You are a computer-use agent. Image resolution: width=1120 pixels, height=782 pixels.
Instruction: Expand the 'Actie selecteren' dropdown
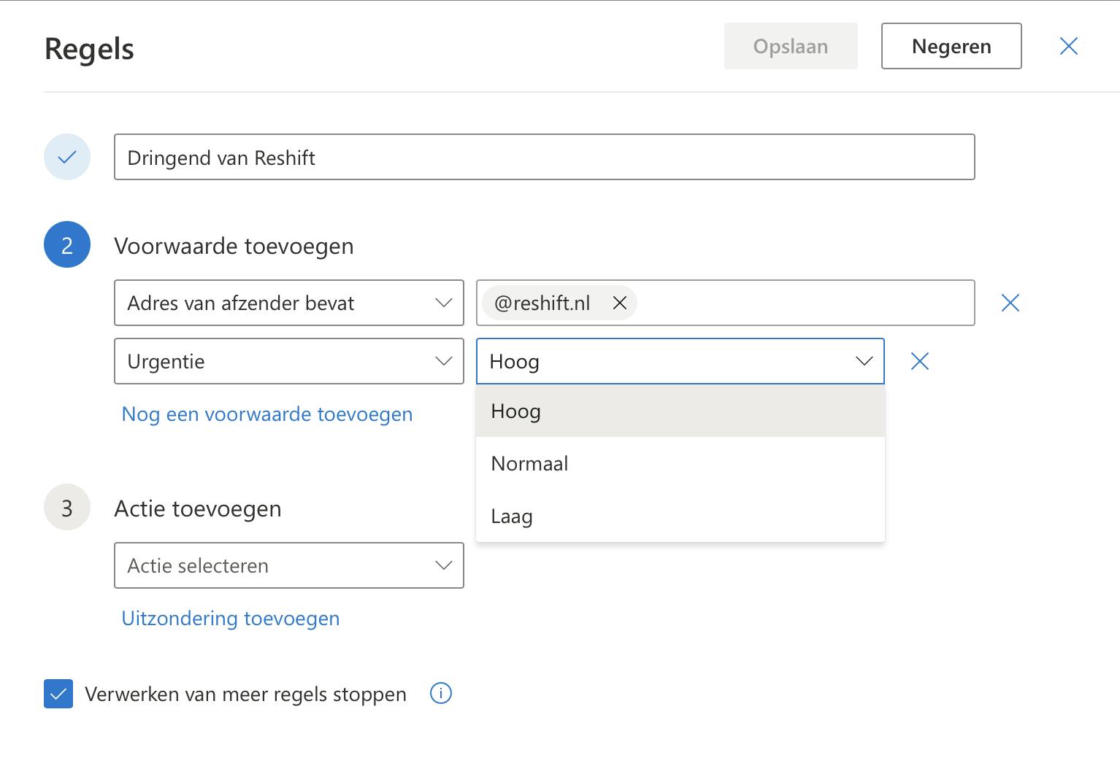289,565
